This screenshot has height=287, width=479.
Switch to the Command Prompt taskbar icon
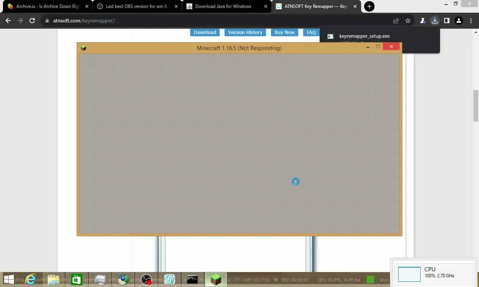pyautogui.click(x=192, y=279)
